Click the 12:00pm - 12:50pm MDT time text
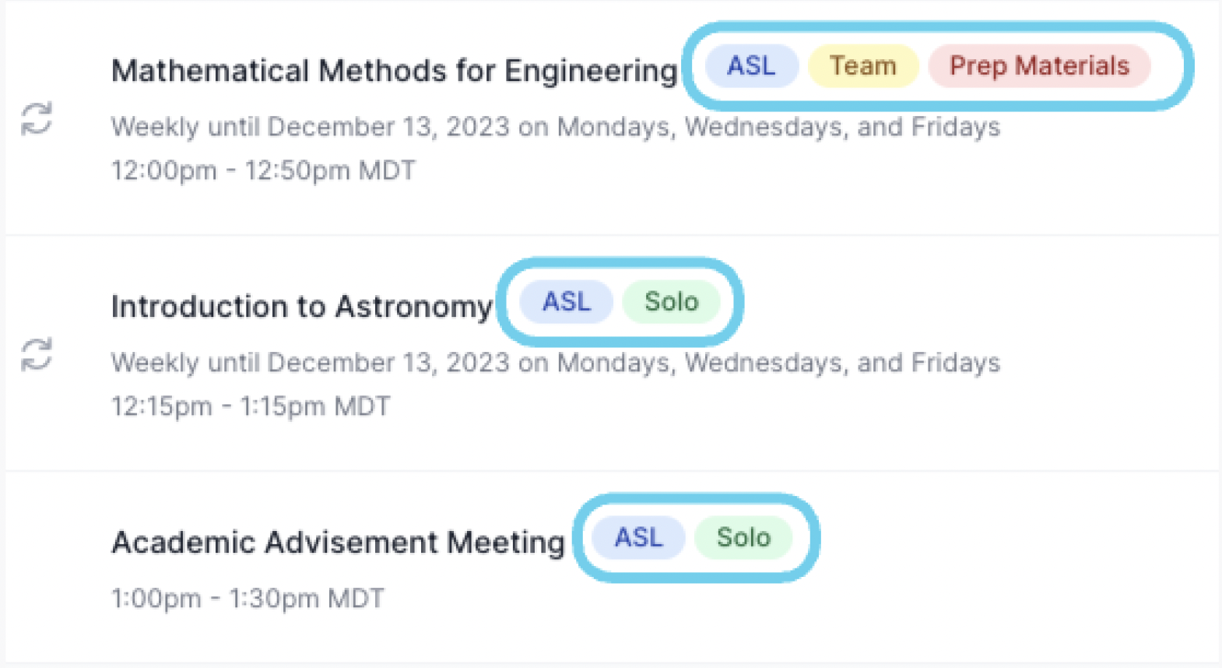Image resolution: width=1222 pixels, height=668 pixels. point(263,171)
